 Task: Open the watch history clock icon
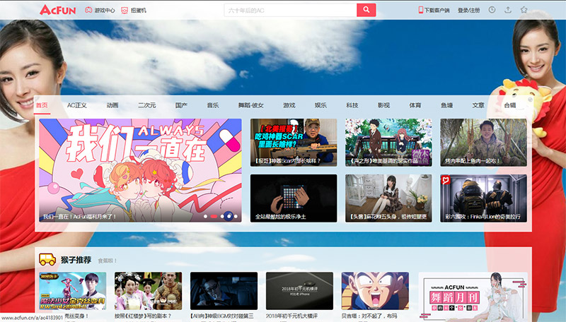(x=492, y=10)
